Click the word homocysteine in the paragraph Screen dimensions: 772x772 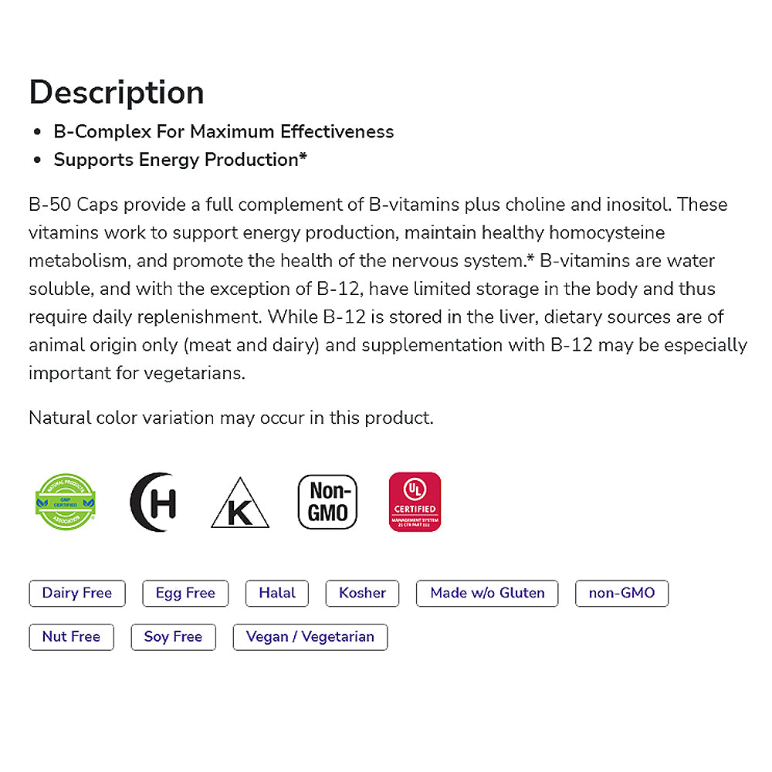(x=602, y=232)
